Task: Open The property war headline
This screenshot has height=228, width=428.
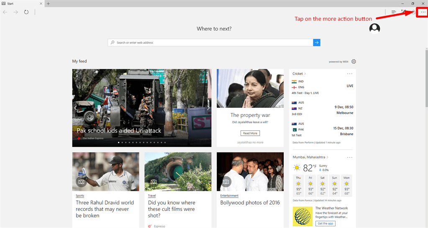Action: [250, 115]
